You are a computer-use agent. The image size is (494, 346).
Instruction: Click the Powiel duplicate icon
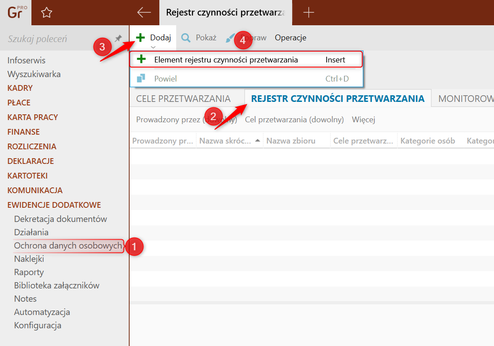[x=141, y=78]
